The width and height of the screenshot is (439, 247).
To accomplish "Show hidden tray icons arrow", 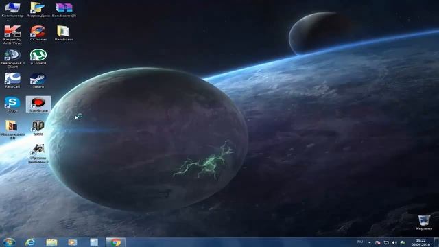I will coord(370,242).
